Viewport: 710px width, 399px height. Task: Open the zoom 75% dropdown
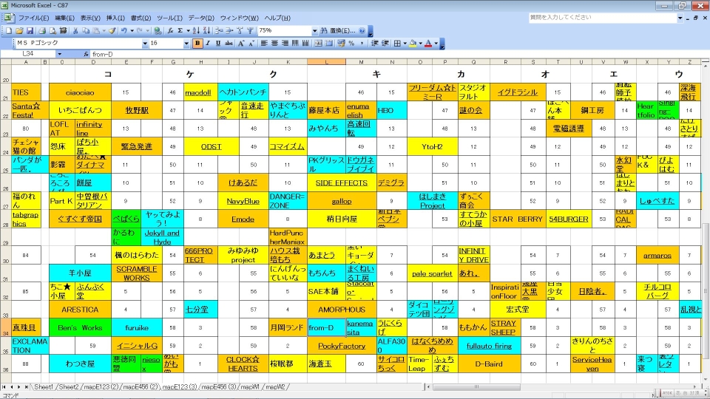pyautogui.click(x=315, y=31)
